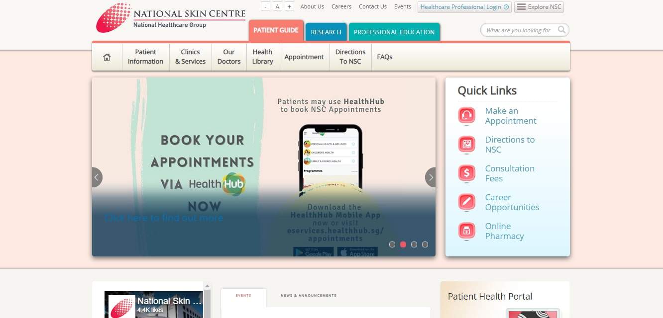Expand the Explore NSC menu

tap(539, 7)
